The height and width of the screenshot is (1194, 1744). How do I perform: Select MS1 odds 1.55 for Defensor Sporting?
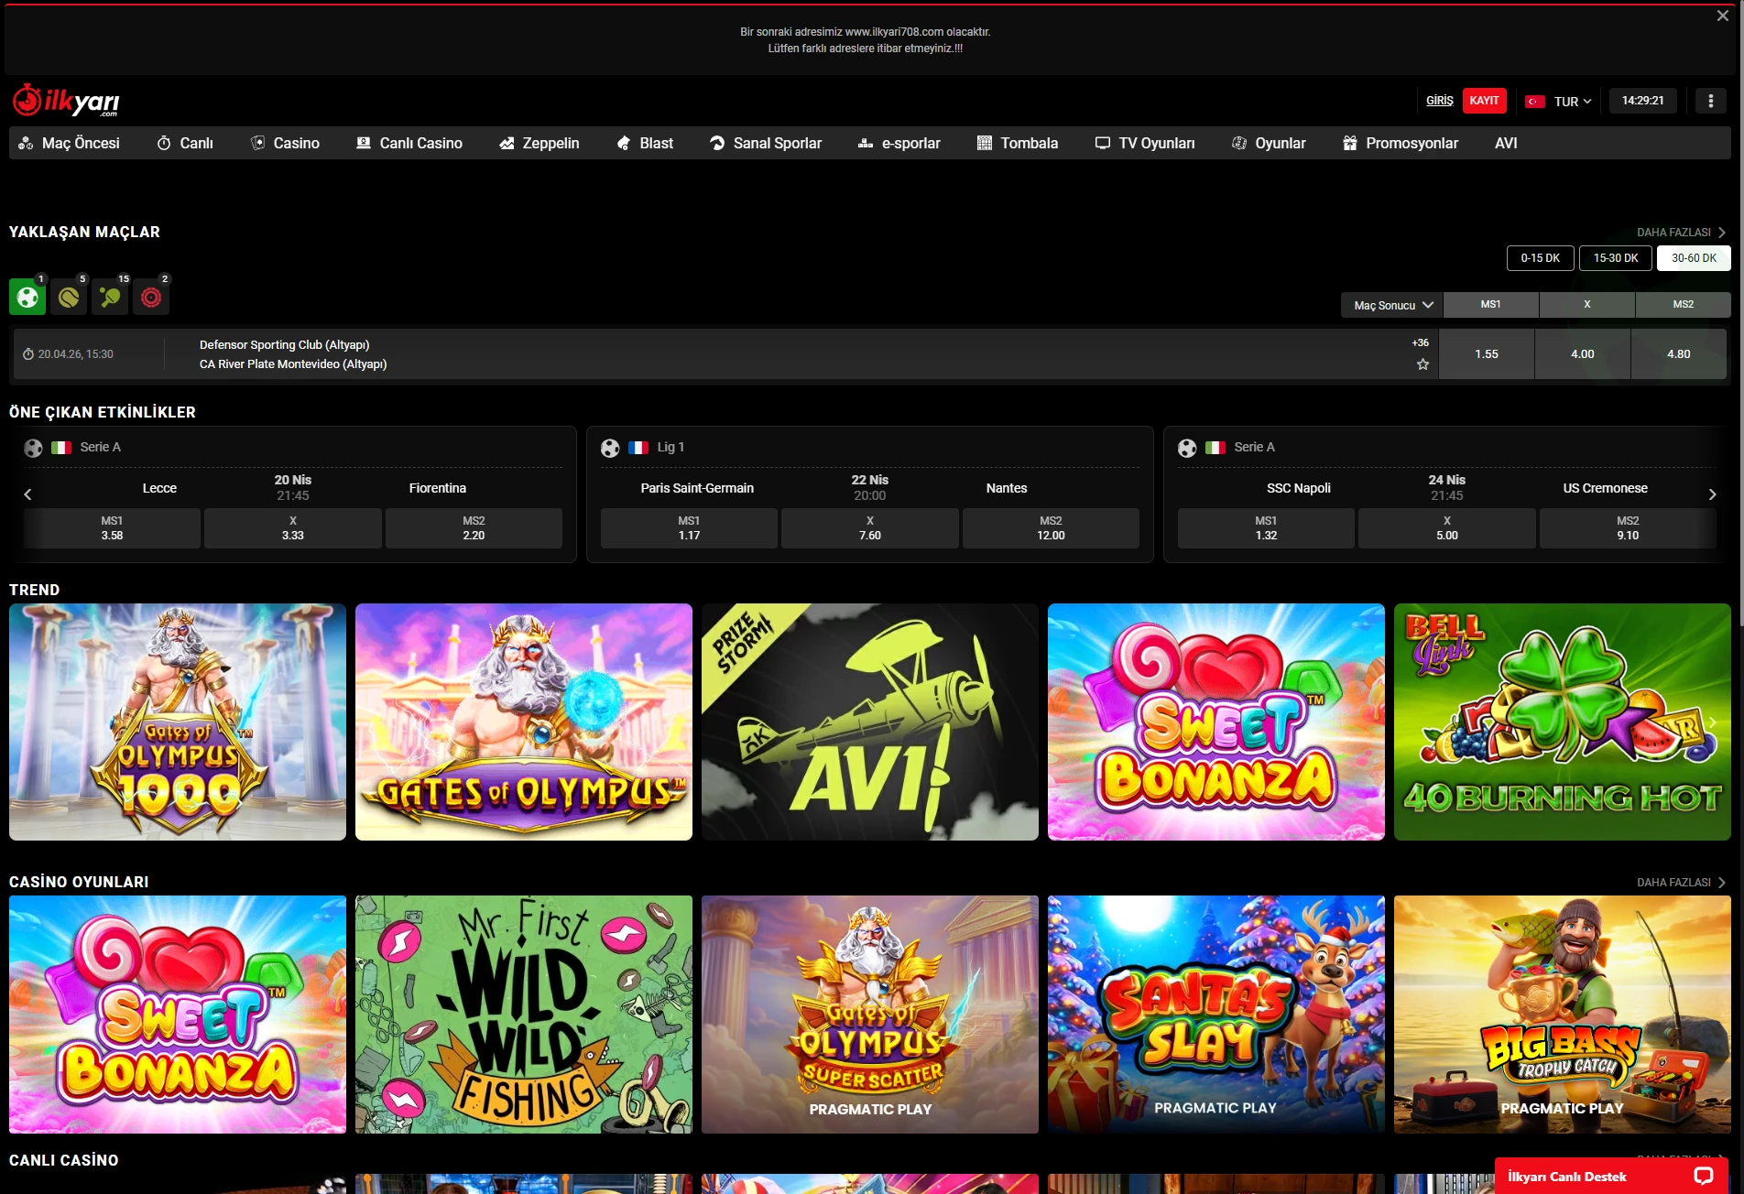pyautogui.click(x=1487, y=354)
